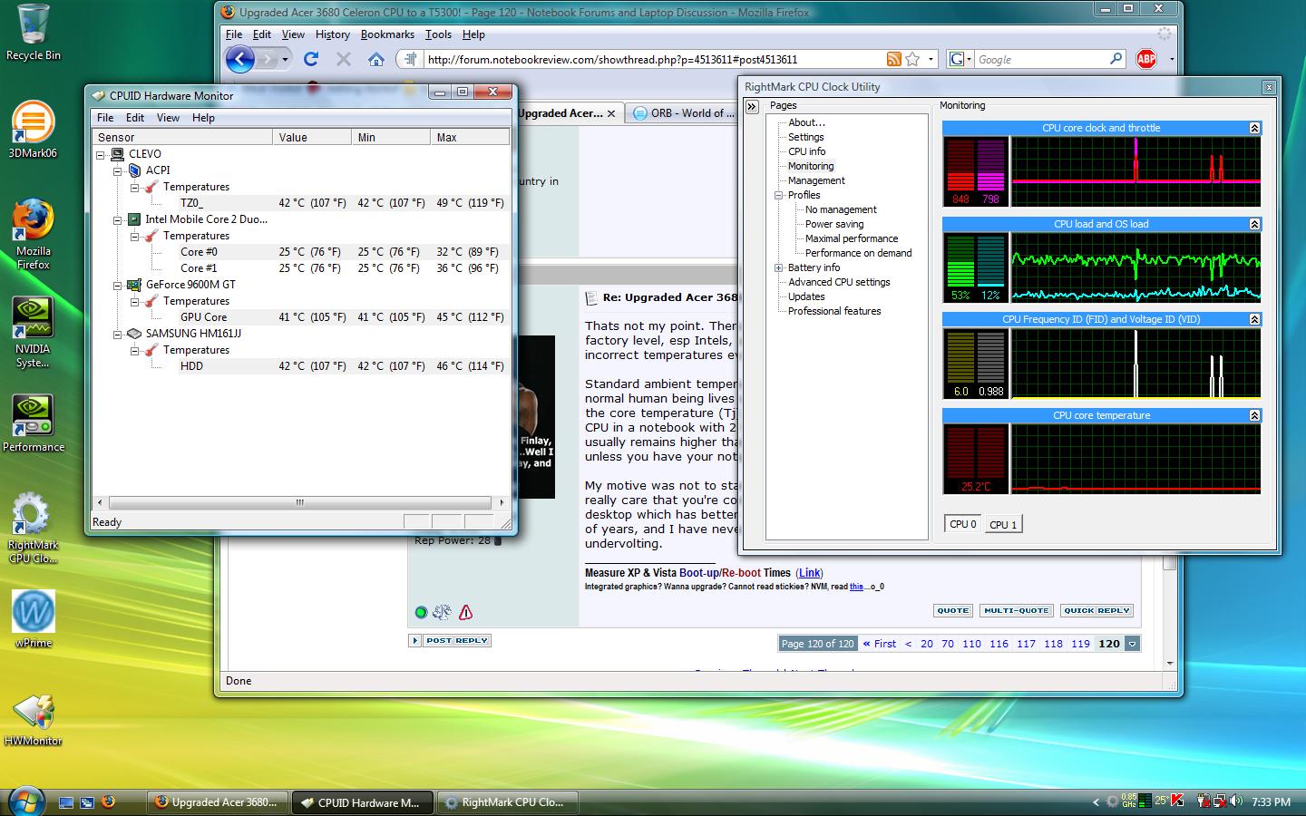Screen dimensions: 1306x816
Task: Open wPrime desktop icon
Action: click(x=34, y=619)
